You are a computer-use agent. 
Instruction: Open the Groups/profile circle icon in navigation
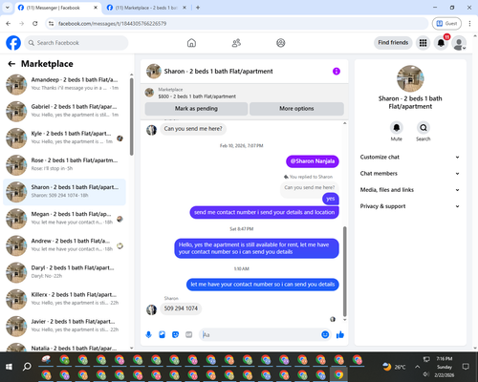(x=281, y=43)
